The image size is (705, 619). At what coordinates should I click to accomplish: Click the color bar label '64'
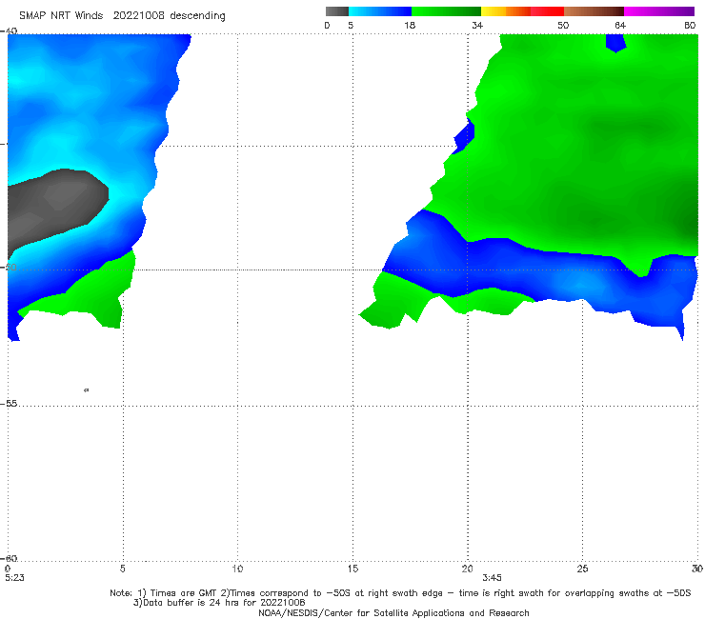point(620,26)
